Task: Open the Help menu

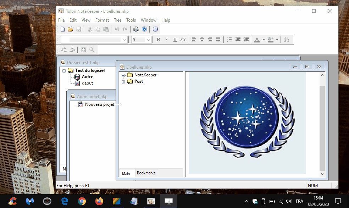Action: [x=166, y=20]
